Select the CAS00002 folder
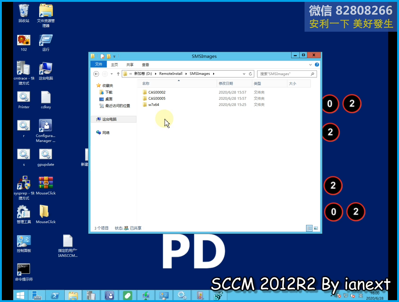Viewport: 399px width, 302px height. coord(157,92)
